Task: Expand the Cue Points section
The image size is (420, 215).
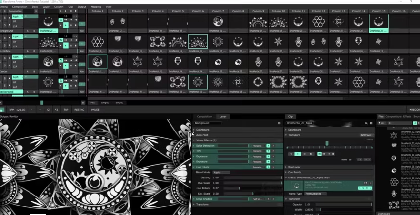Action: pos(286,172)
